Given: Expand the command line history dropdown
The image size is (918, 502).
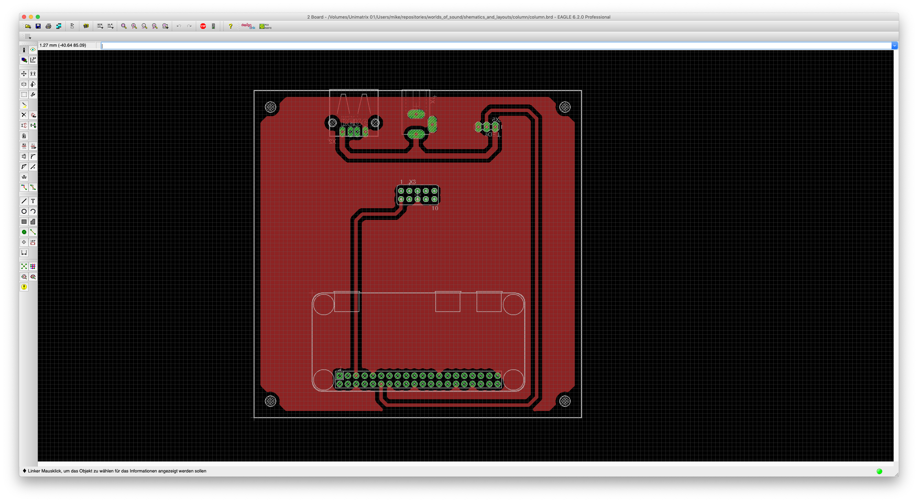Looking at the screenshot, I should point(894,46).
